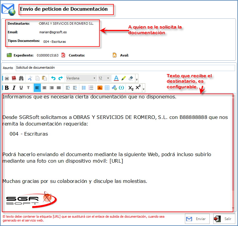Click 'Muchas gracias por su colaboración' line

(x=75, y=181)
